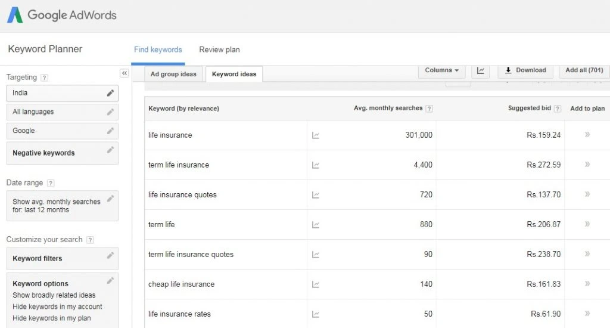Open help for Customize your search
Viewport: 610px width, 328px height.
pyautogui.click(x=91, y=240)
